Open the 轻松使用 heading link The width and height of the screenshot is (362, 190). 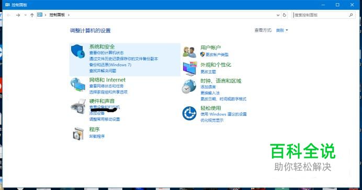coord(210,108)
